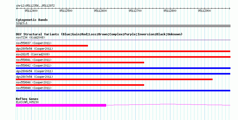Image resolution: width=238 pixels, height=120 pixels.
Task: Click the nsv559837 (Cooper2011) label
Action: 34,43
